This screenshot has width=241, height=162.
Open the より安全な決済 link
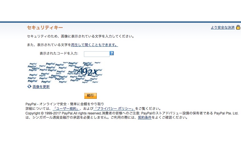click(x=223, y=28)
